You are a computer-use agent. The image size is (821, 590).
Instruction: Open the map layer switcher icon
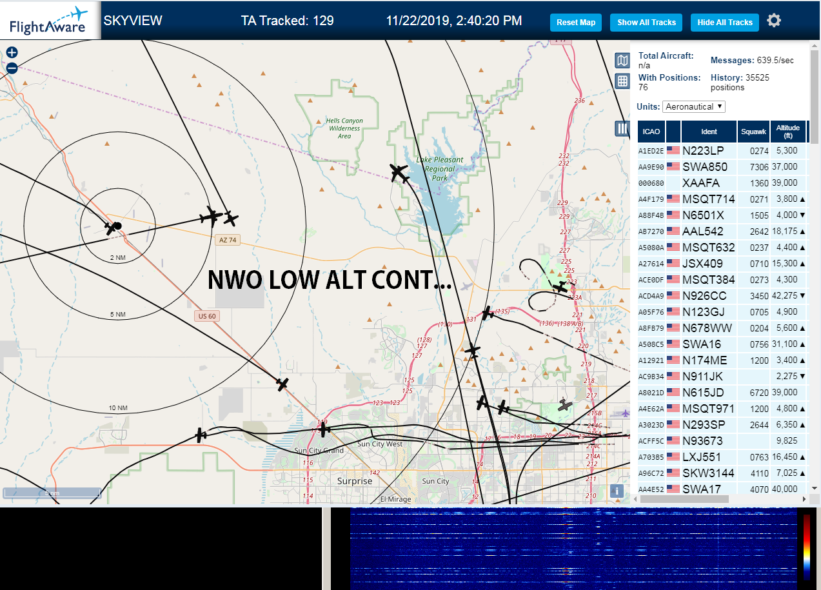[x=622, y=61]
